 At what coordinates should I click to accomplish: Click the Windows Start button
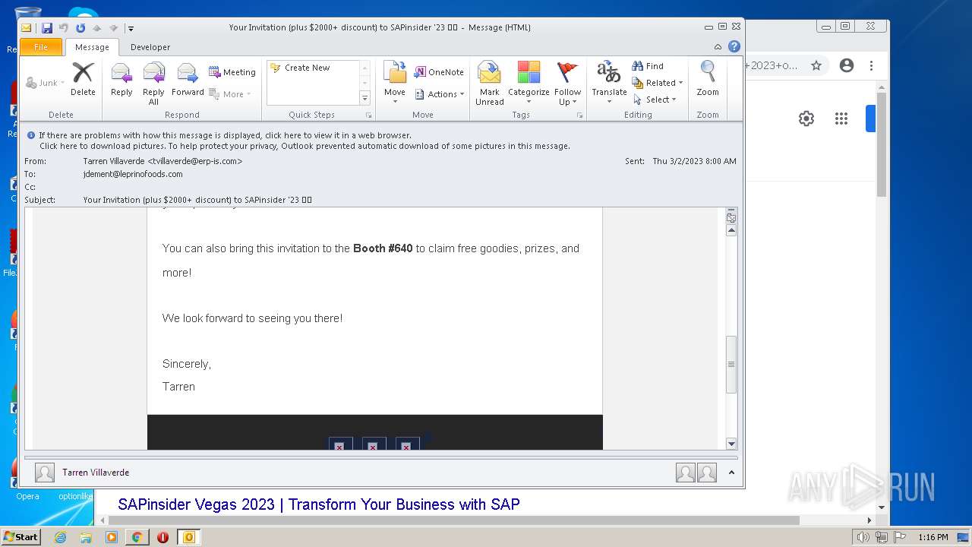pyautogui.click(x=21, y=536)
